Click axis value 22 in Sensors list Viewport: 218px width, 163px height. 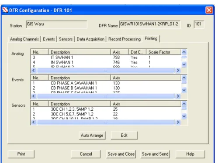tap(115, 114)
